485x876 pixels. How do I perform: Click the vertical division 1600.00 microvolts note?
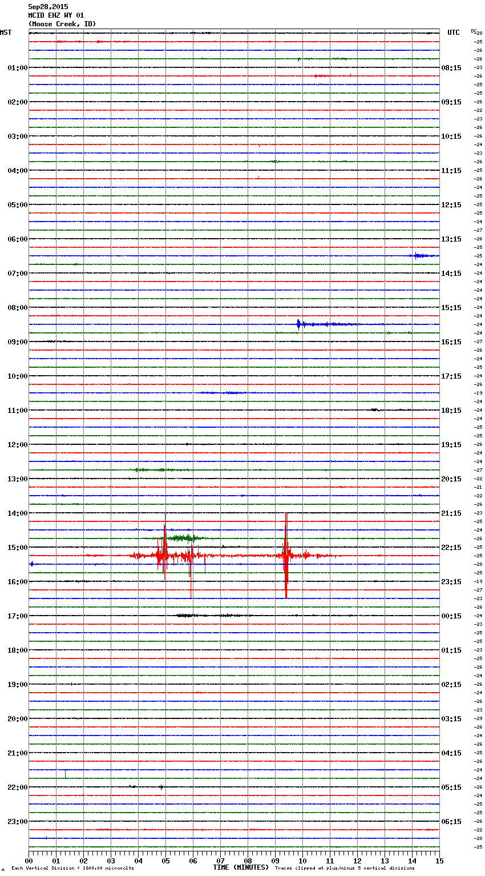pyautogui.click(x=72, y=868)
